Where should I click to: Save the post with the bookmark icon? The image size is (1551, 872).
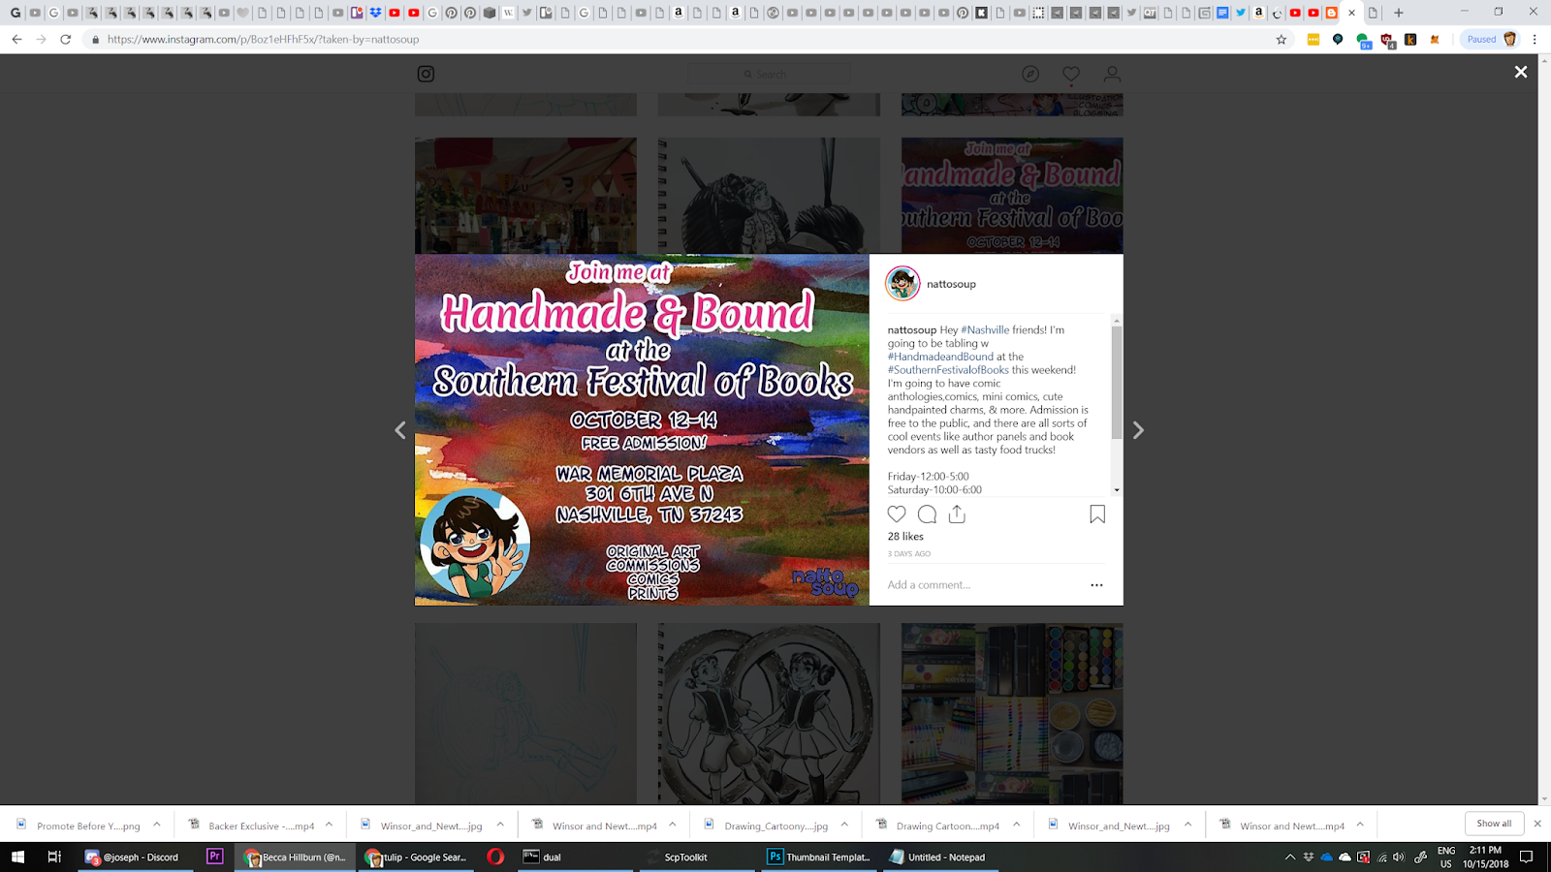(1097, 514)
